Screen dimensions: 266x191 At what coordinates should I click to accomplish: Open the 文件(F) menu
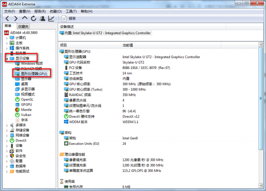(9, 11)
